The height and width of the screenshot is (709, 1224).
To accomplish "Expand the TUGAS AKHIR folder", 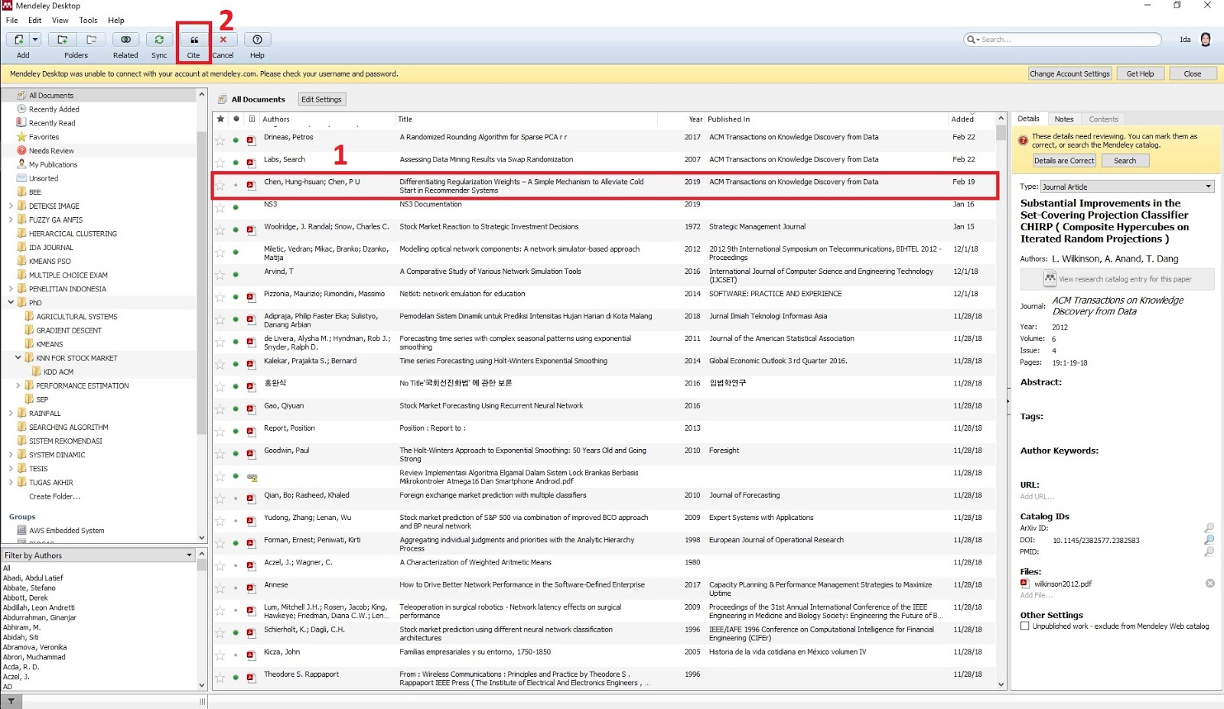I will 11,483.
